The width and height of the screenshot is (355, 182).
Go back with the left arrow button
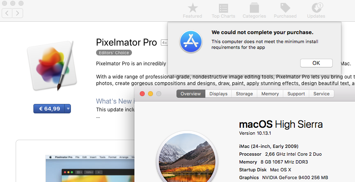pyautogui.click(x=7, y=13)
